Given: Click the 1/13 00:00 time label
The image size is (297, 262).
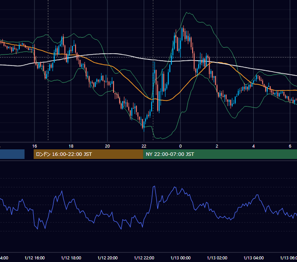Looking at the screenshot, I should [180, 258].
